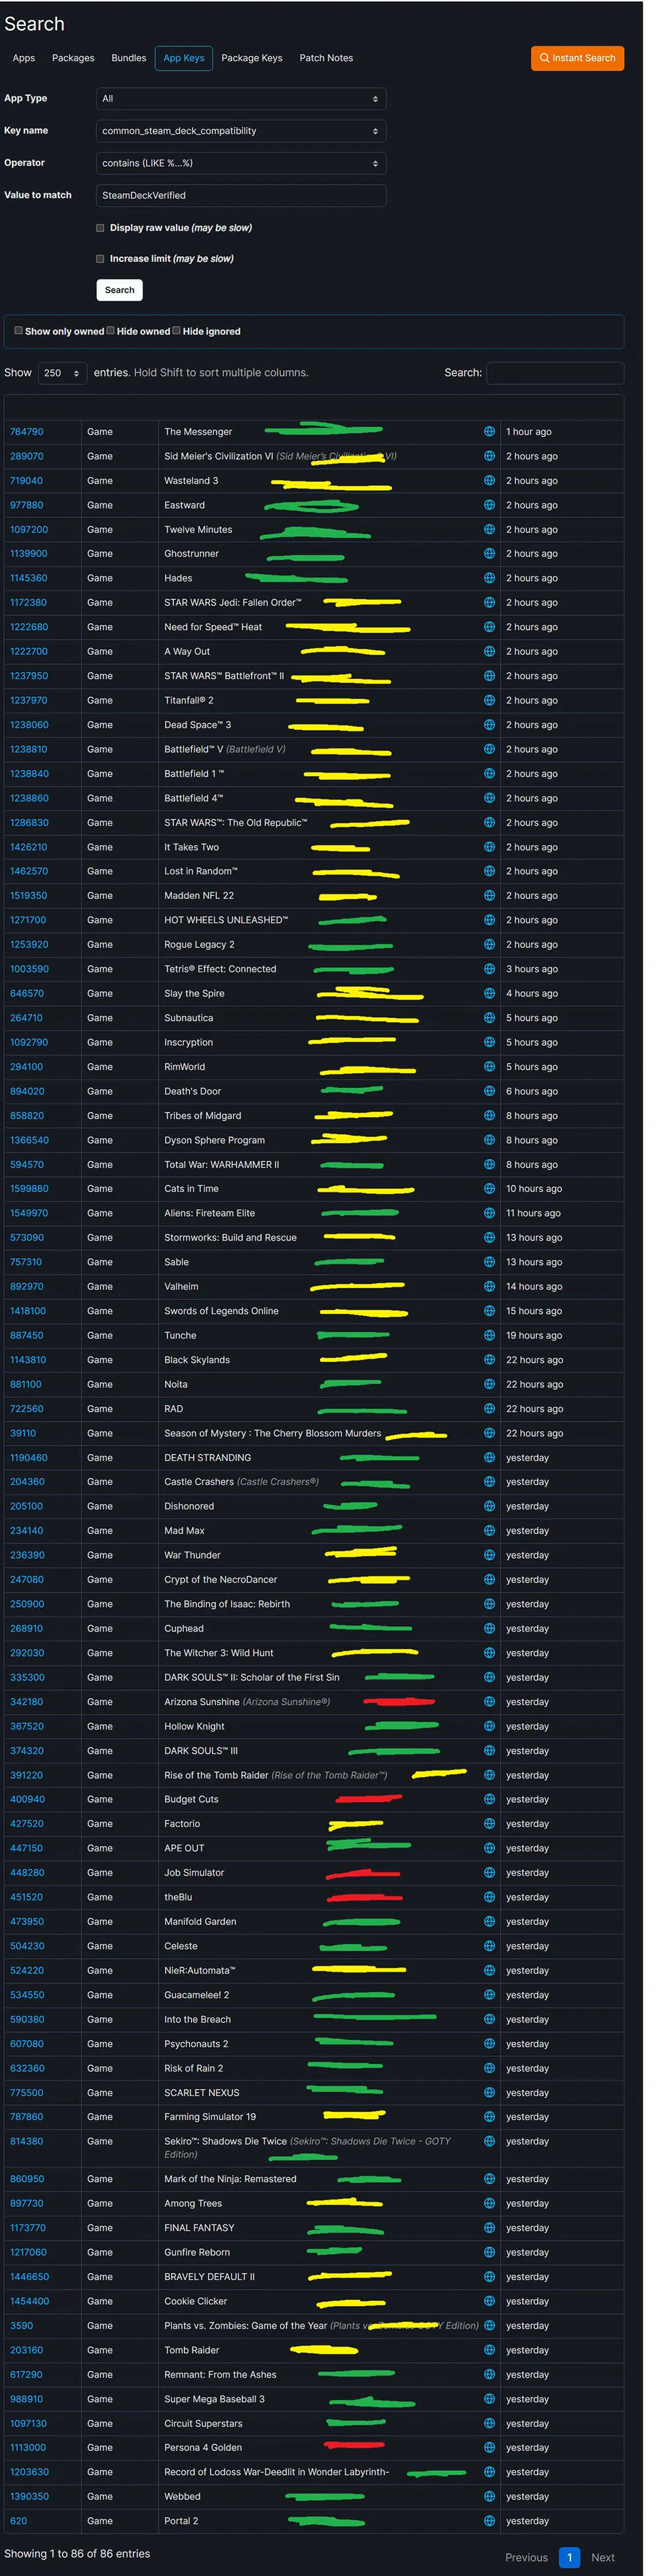Click the globe icon in the Dishonored row

tap(489, 1506)
